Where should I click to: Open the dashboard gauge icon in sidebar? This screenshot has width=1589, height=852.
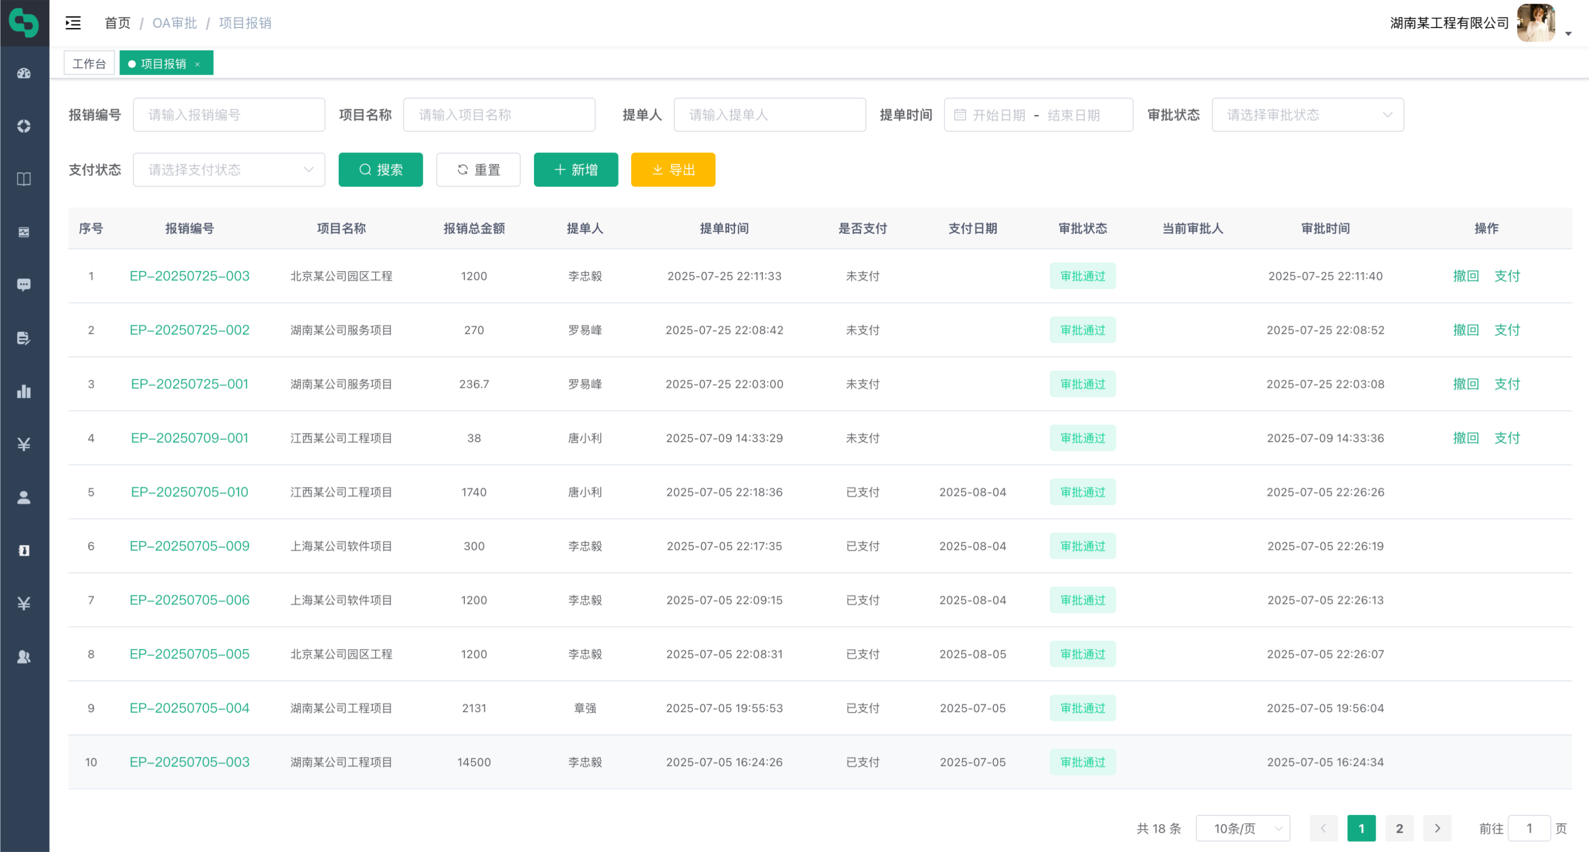(24, 73)
